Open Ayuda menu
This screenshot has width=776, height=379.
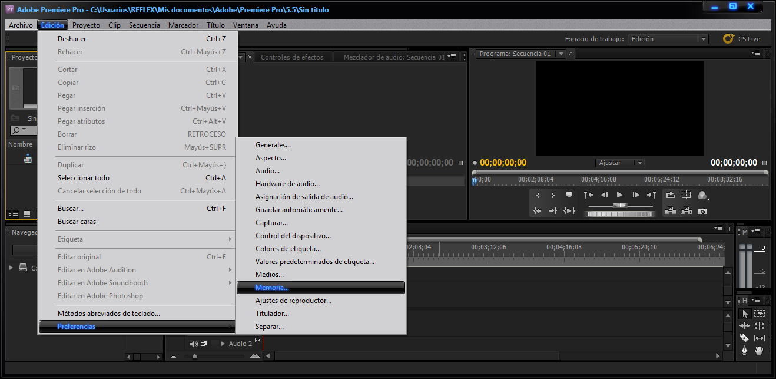tap(277, 25)
